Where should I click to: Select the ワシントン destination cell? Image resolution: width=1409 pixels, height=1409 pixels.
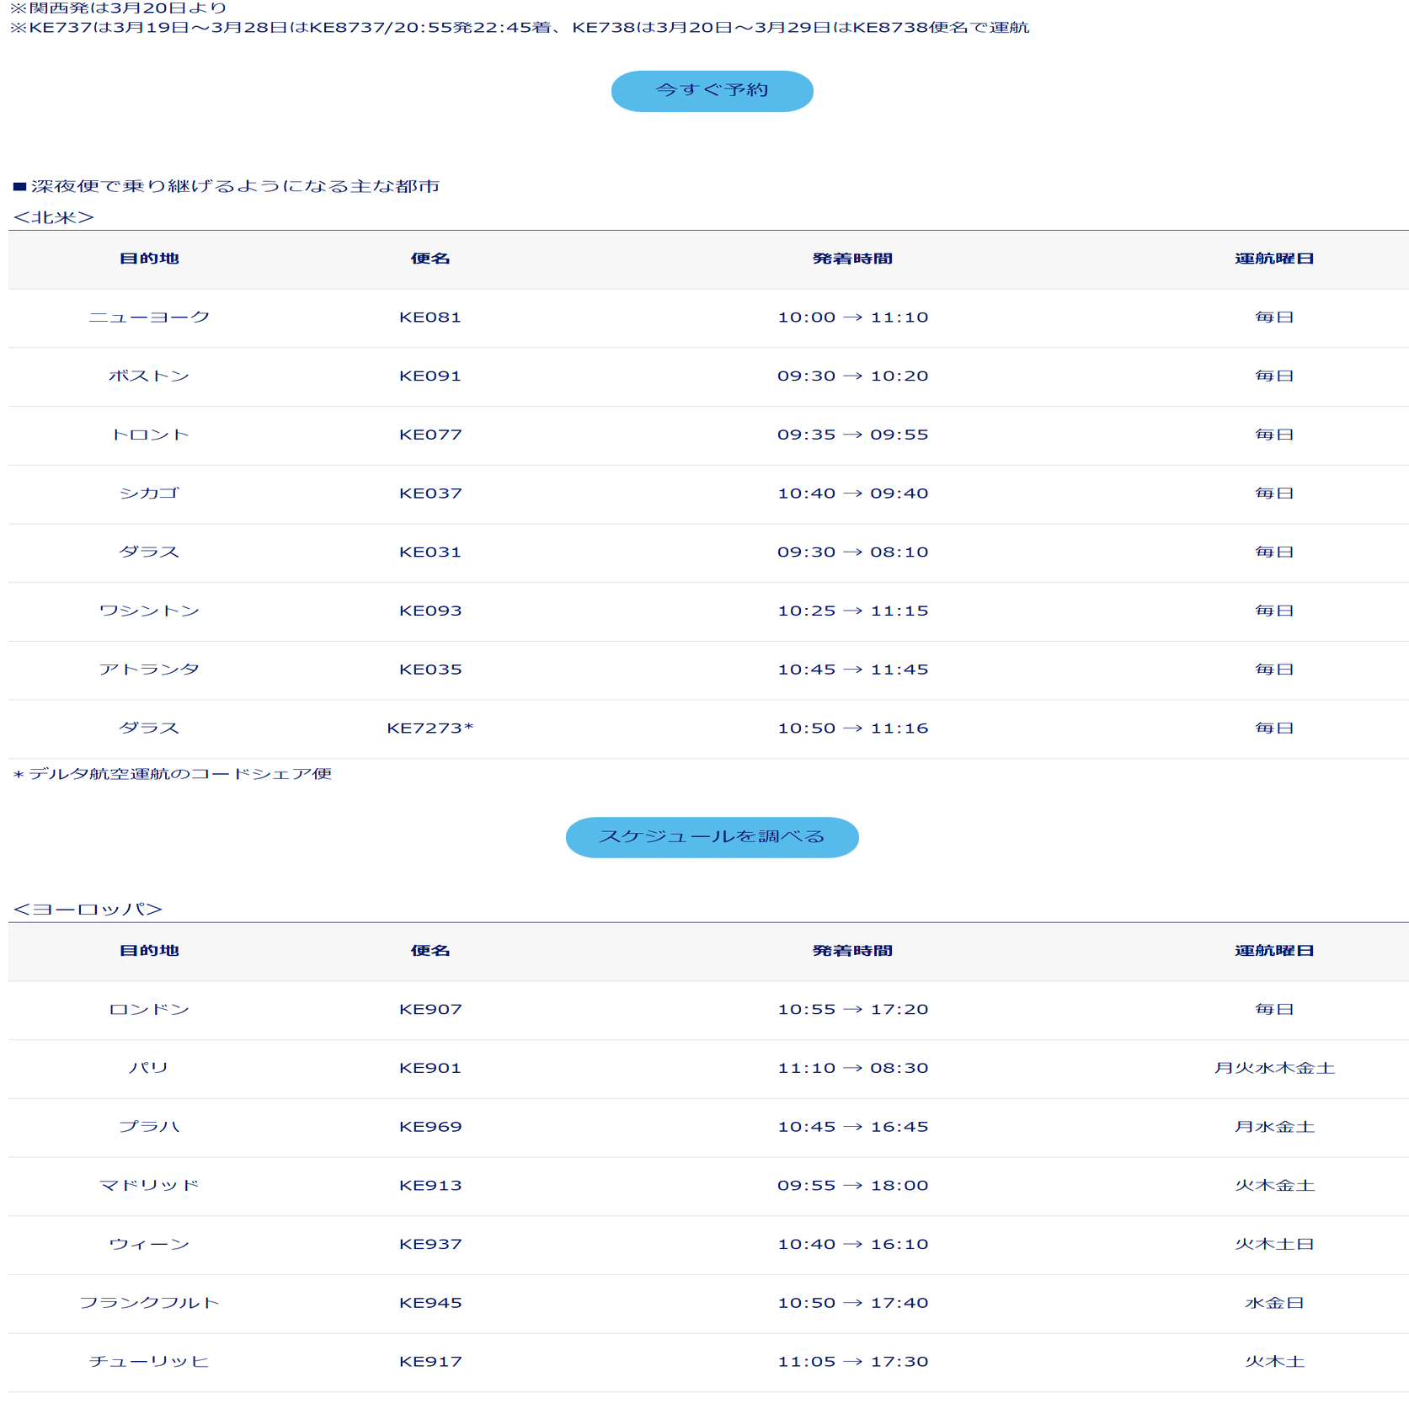point(149,611)
